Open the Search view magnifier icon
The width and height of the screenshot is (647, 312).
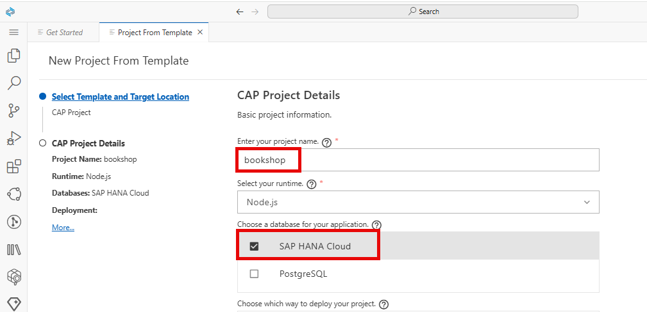13,82
